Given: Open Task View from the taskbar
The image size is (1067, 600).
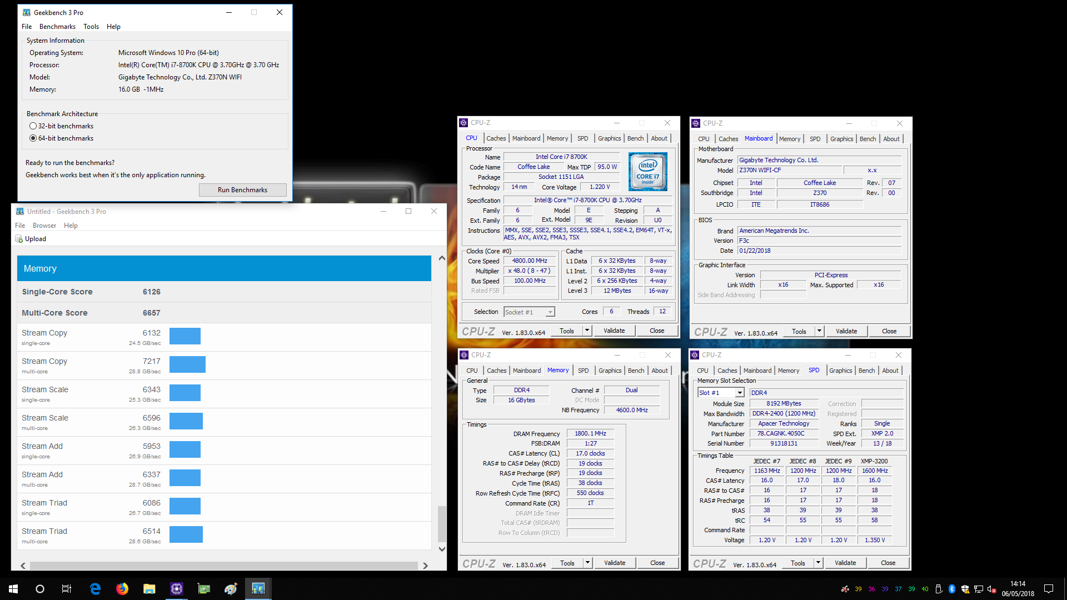Looking at the screenshot, I should pos(67,589).
